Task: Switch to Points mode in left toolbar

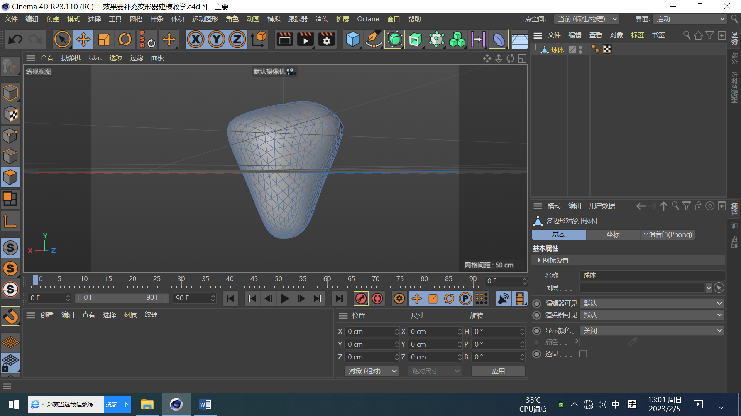Action: pyautogui.click(x=10, y=136)
